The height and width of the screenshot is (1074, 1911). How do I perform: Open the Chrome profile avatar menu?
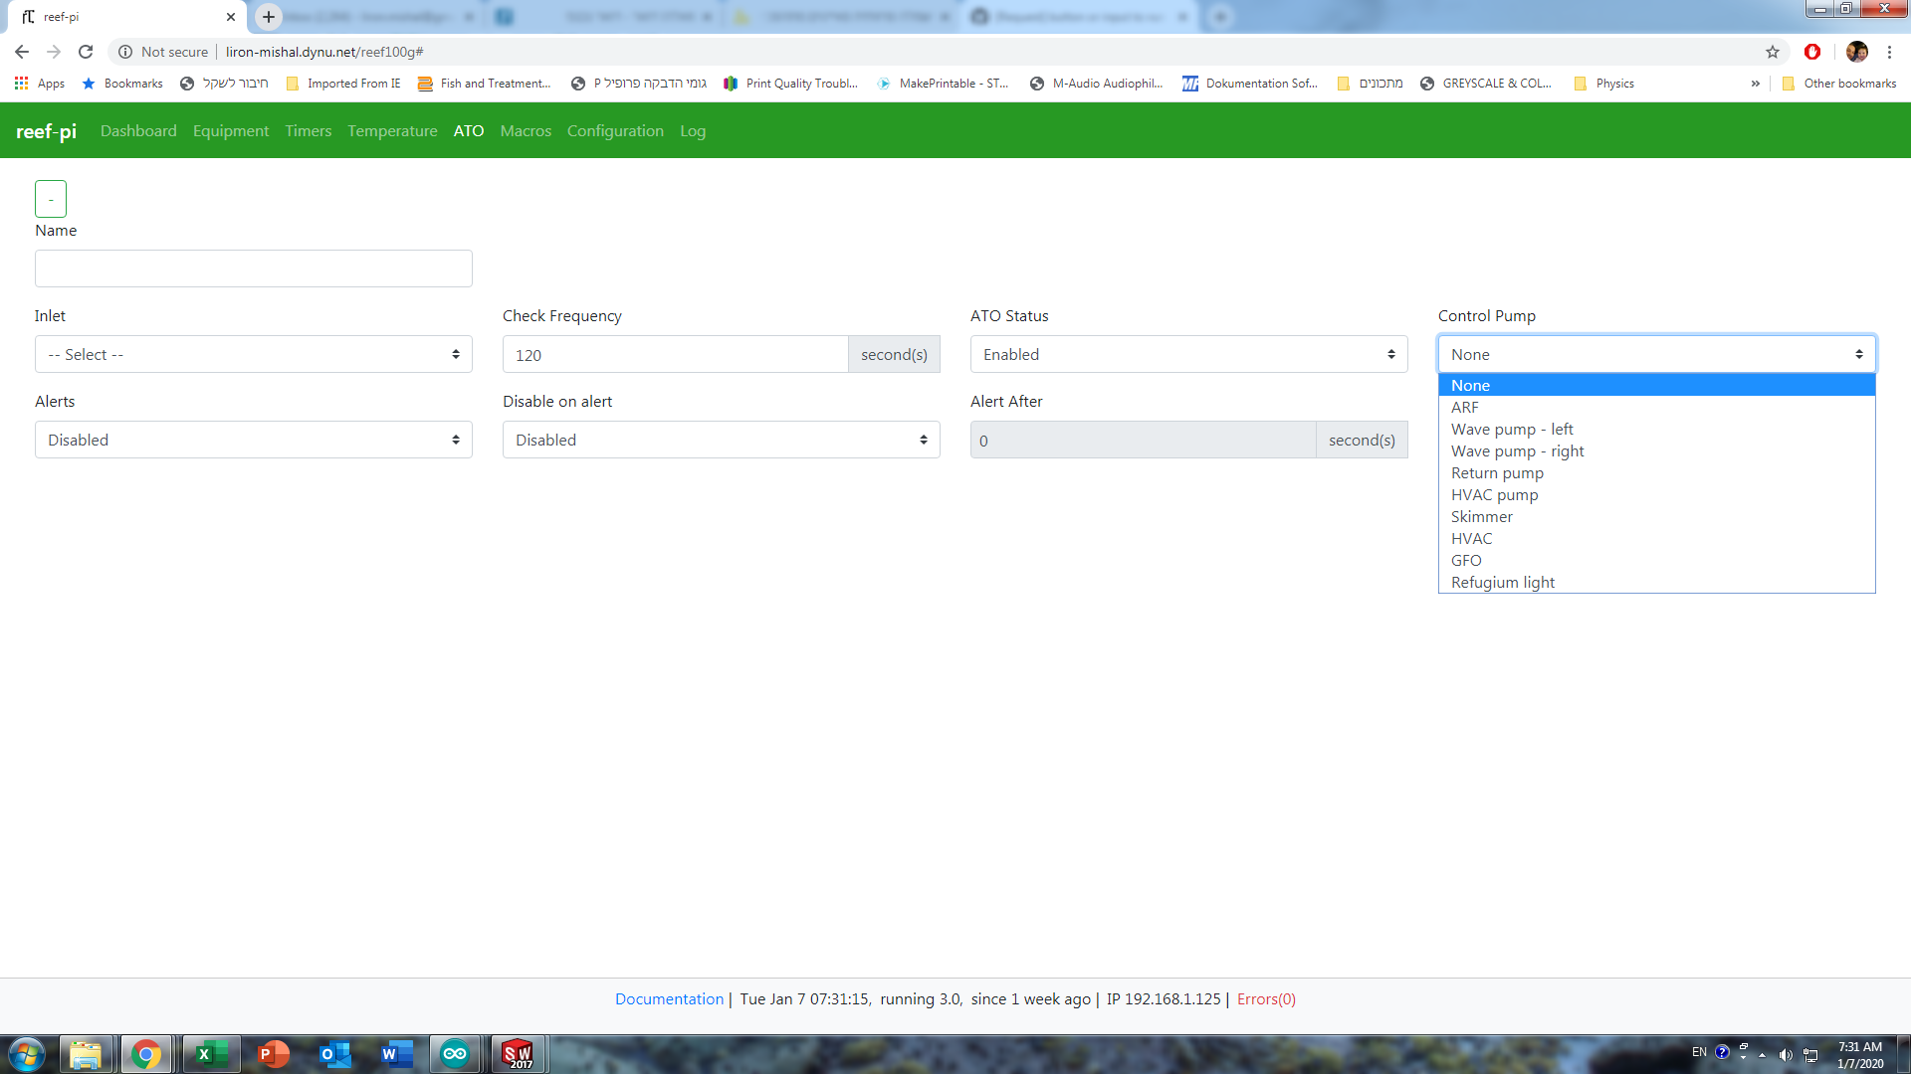1857,52
